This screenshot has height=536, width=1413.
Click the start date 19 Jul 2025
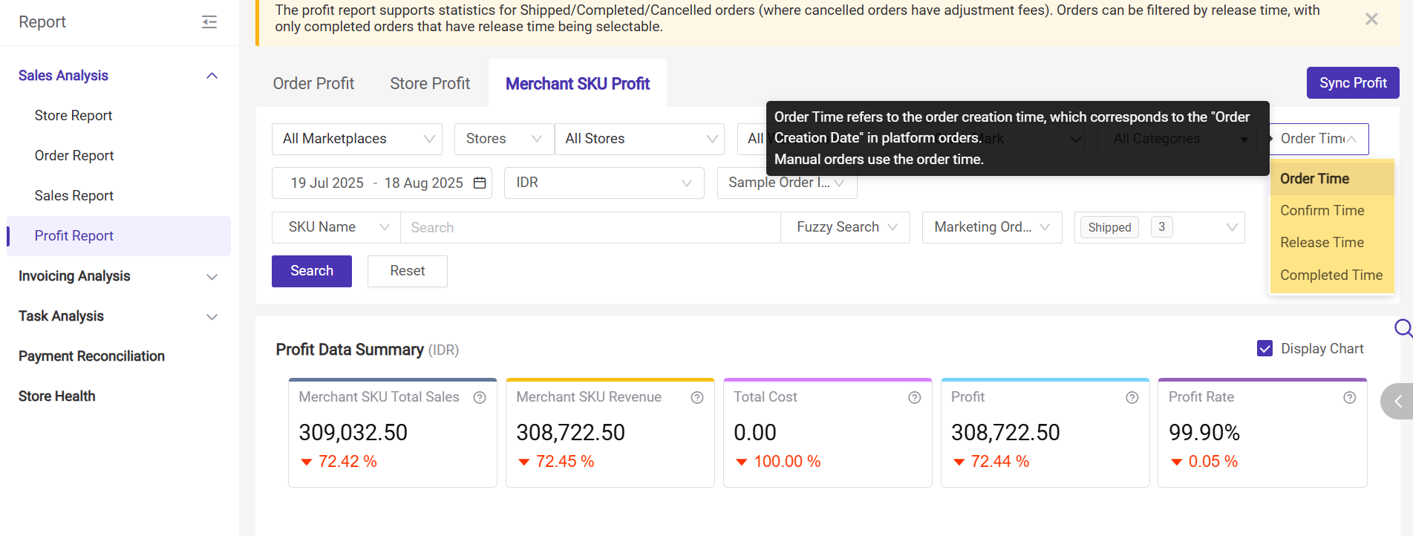(x=327, y=183)
